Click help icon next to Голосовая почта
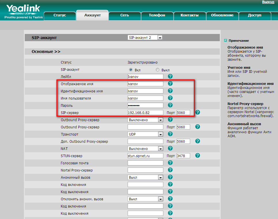 tap(170, 163)
